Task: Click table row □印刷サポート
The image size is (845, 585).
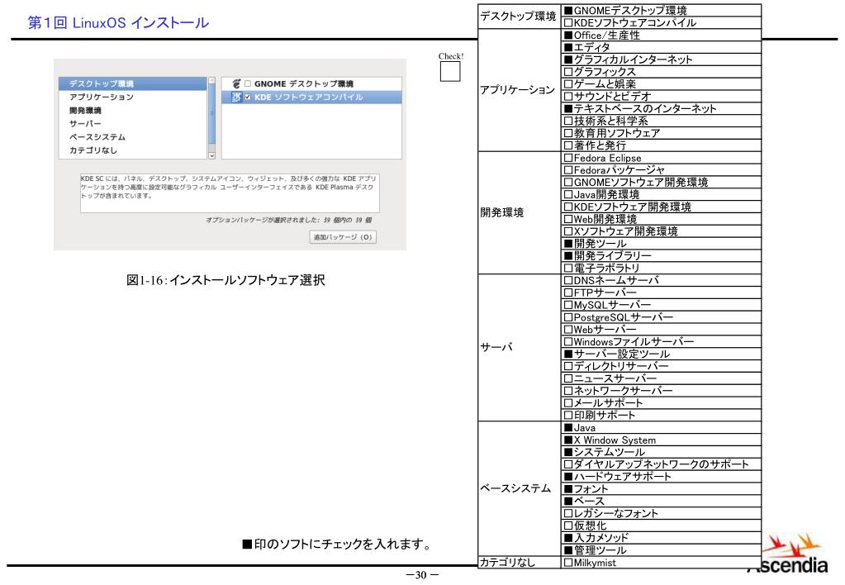Action: (662, 415)
